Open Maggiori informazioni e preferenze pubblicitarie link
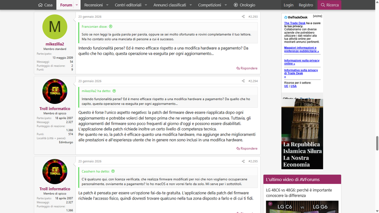 301,49
